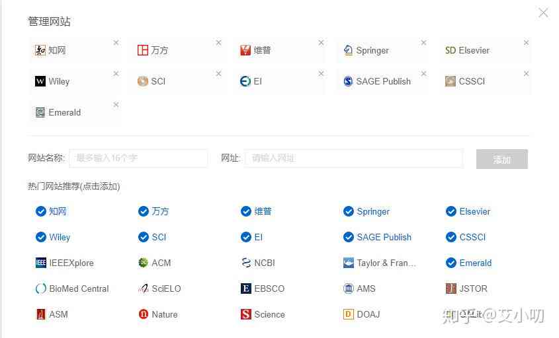Remove Springer with its X button
The image size is (559, 338).
coord(423,43)
